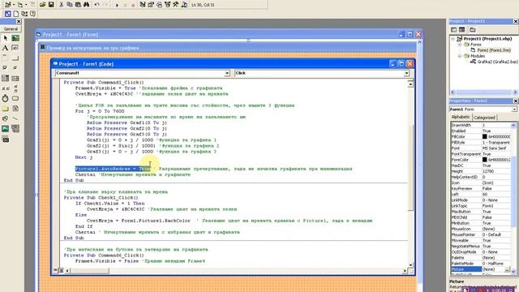Image resolution: width=519 pixels, height=292 pixels.
Task: Select the Enabled property row
Action: 481,131
